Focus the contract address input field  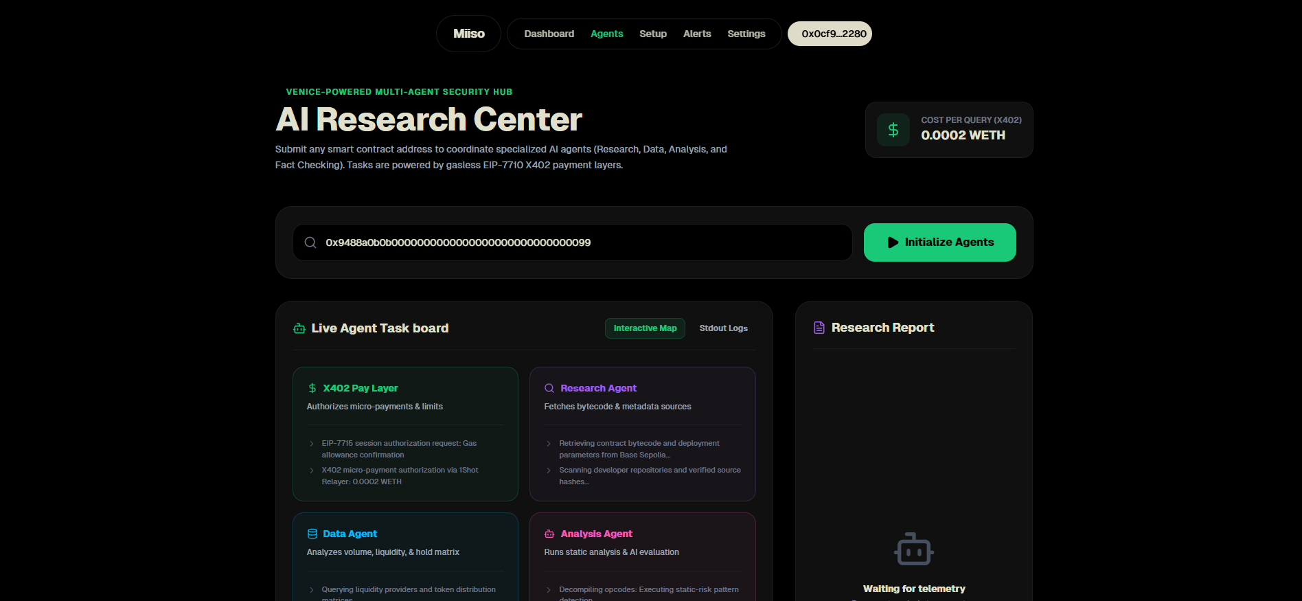pos(573,242)
